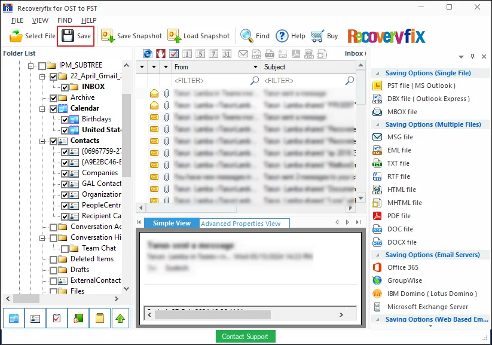Select MSG file saving option
492x345 pixels.
pos(400,137)
